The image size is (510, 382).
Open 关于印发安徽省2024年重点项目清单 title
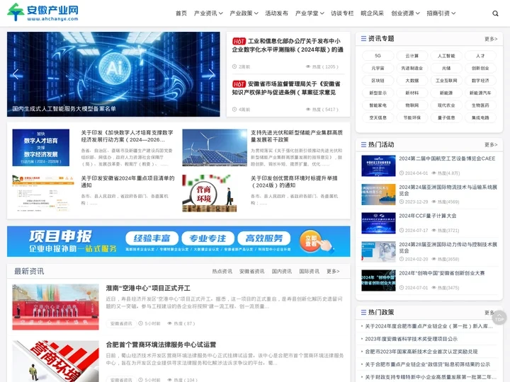pyautogui.click(x=127, y=182)
